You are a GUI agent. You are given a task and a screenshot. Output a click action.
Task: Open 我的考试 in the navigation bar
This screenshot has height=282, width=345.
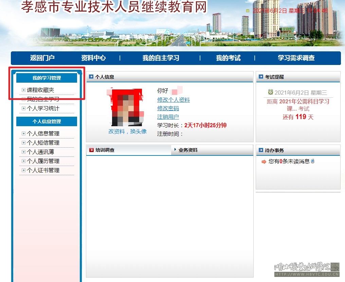pos(228,58)
